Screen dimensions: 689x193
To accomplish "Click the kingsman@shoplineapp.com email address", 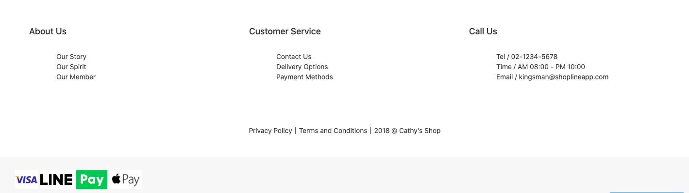I will (563, 77).
